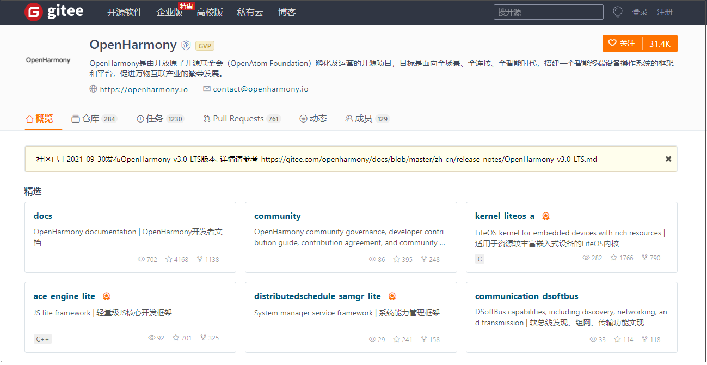Click the 特惠 badge above 企业版

click(187, 6)
